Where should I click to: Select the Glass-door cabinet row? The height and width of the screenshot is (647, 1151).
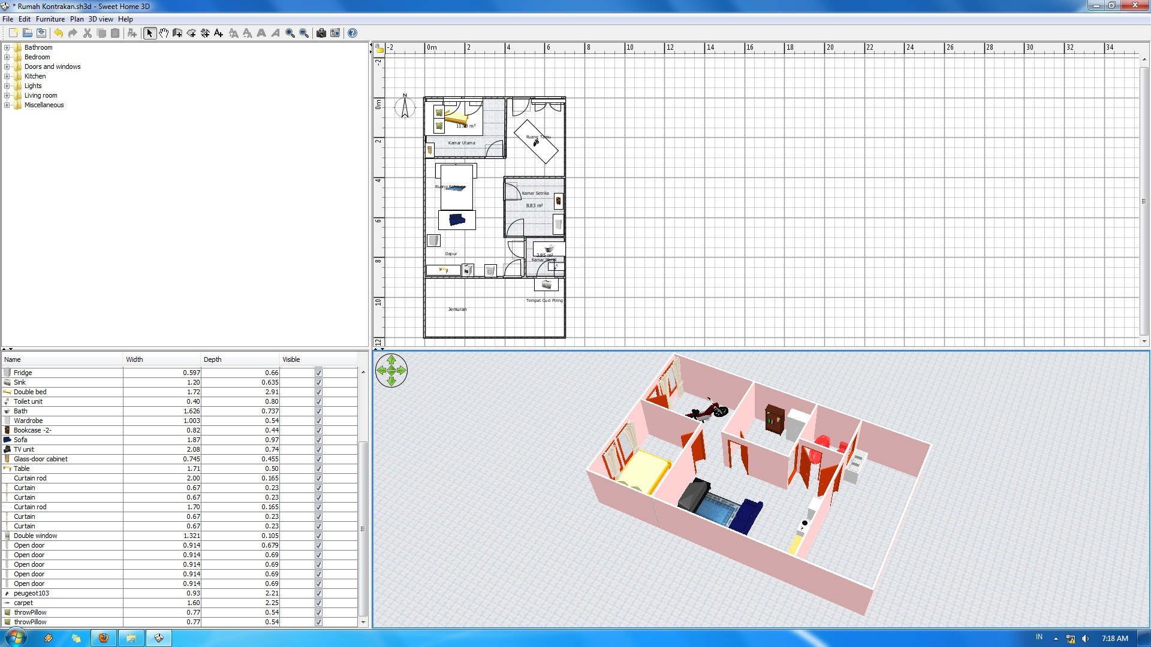click(x=180, y=459)
